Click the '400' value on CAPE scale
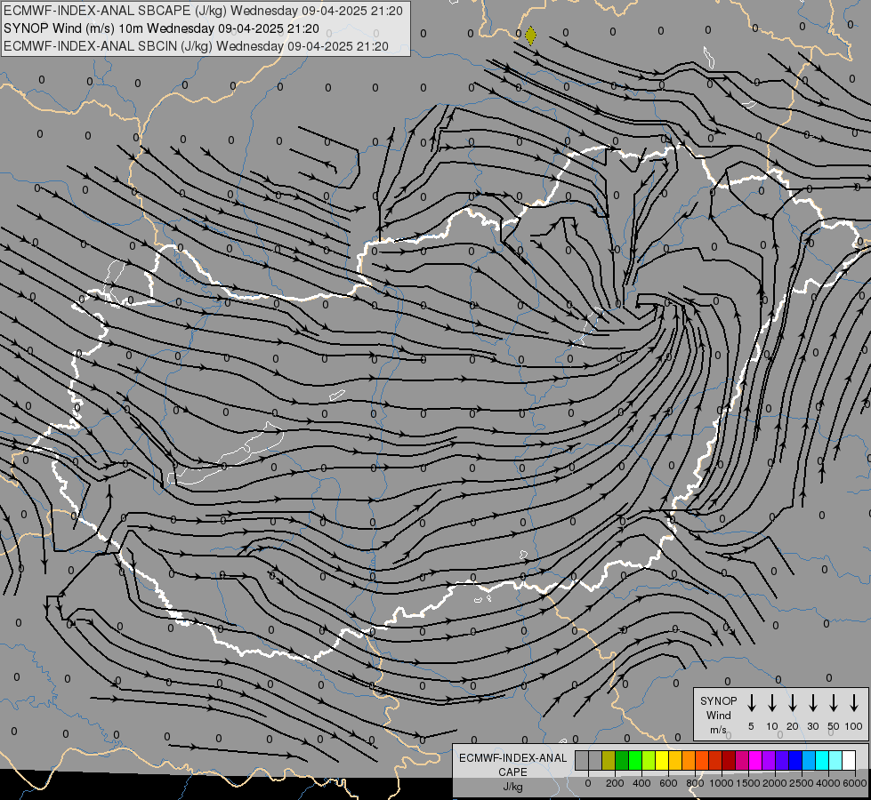 coord(641,783)
